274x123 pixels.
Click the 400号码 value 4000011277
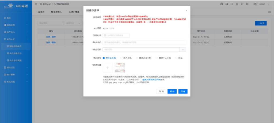click(x=108, y=28)
